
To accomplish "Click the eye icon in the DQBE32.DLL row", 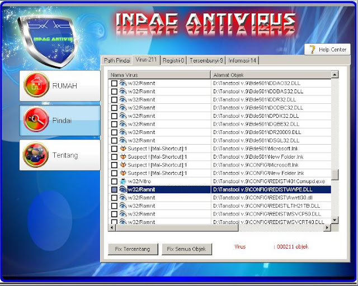I will point(123,125).
